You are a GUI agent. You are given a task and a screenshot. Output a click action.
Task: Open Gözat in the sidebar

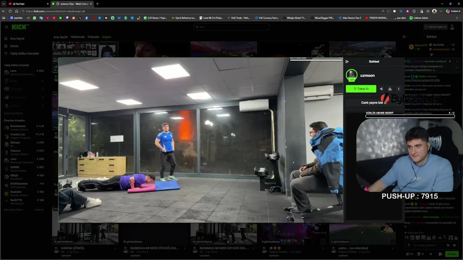[x=14, y=46]
